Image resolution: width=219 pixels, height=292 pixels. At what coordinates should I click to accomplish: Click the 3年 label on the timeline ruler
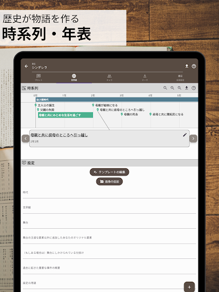pyautogui.click(x=121, y=95)
